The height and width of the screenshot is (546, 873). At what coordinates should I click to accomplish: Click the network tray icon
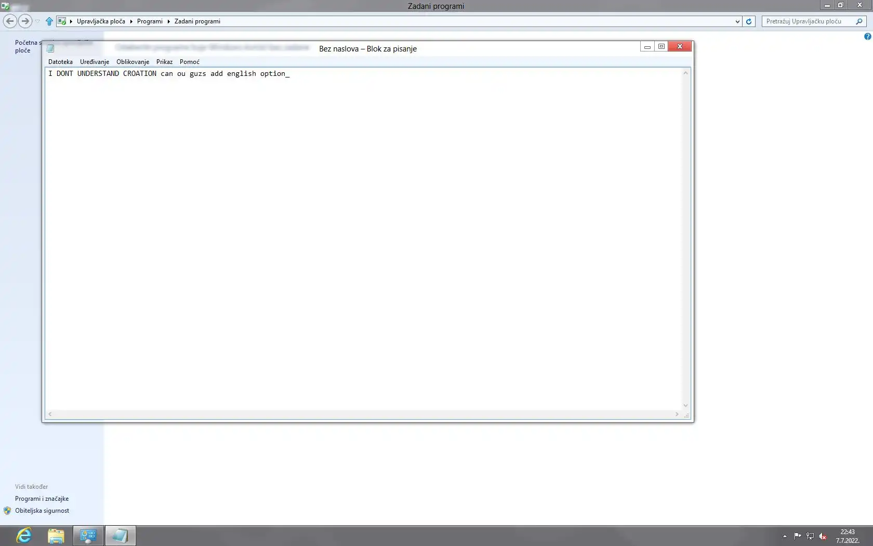click(810, 536)
